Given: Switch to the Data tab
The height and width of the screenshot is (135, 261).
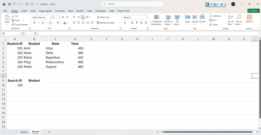Looking at the screenshot, I should [x=70, y=11].
